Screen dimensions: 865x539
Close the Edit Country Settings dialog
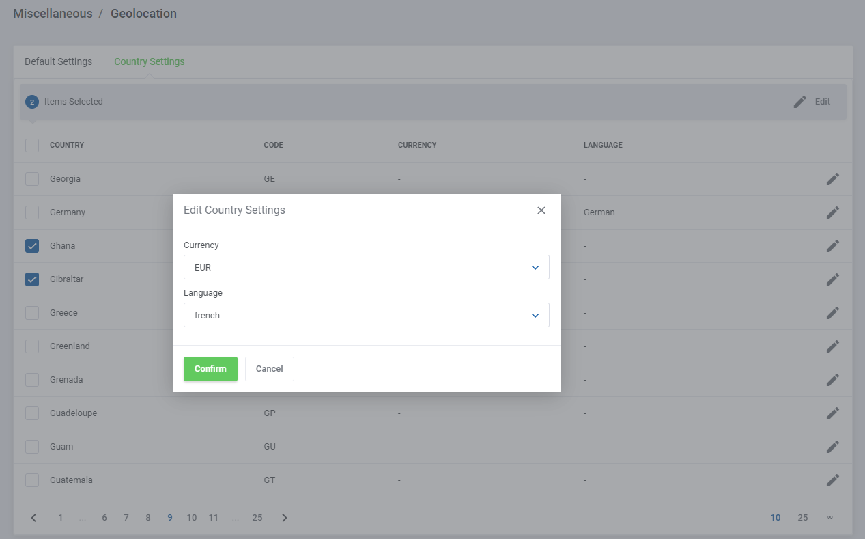tap(541, 210)
